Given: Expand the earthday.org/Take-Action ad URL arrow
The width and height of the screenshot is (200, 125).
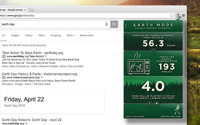Looking at the screenshot, I should 46,56.
